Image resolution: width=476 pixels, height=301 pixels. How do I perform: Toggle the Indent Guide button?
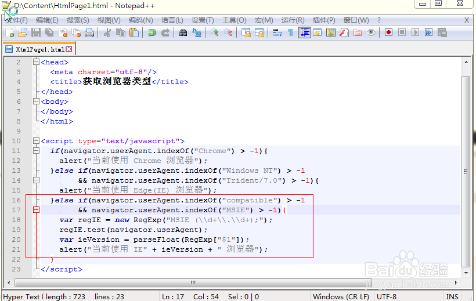[x=304, y=32]
